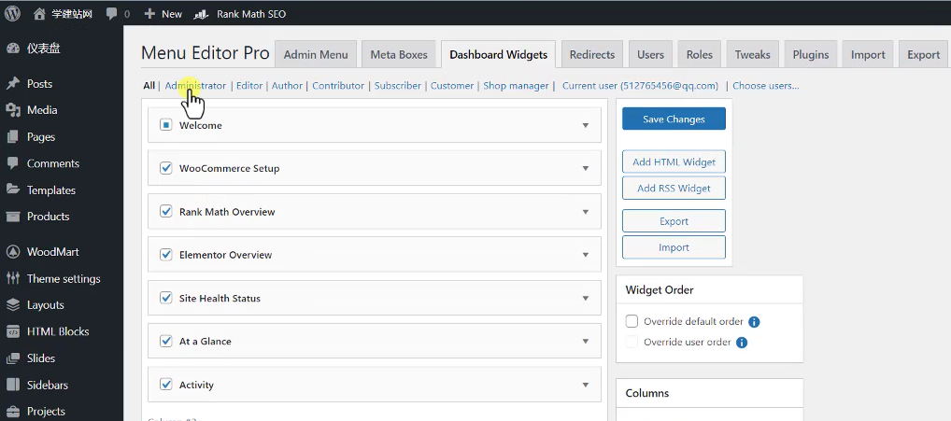Expand the Activity widget arrow
Image resolution: width=951 pixels, height=421 pixels.
[586, 385]
